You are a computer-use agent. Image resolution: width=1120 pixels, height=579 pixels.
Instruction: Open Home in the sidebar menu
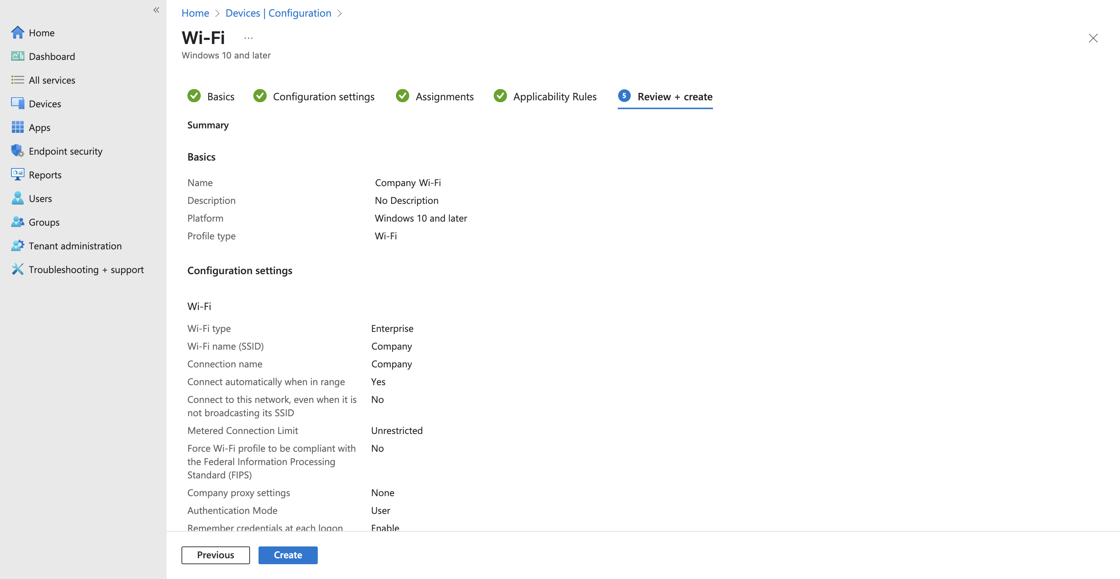click(41, 33)
